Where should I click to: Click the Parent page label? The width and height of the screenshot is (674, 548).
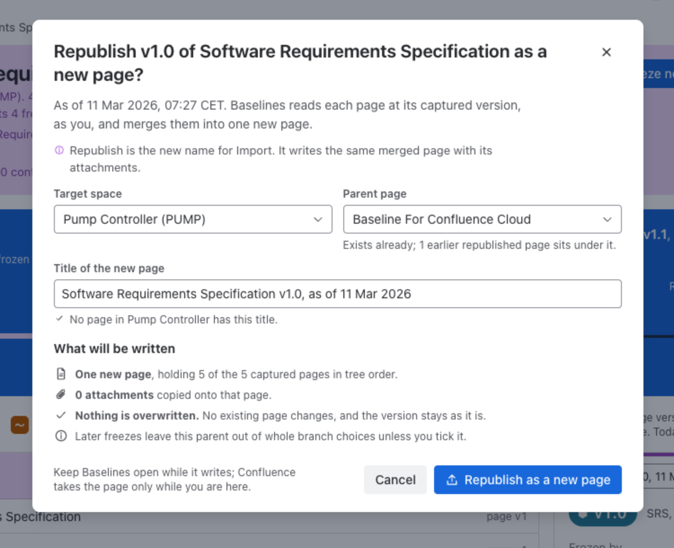tap(375, 194)
